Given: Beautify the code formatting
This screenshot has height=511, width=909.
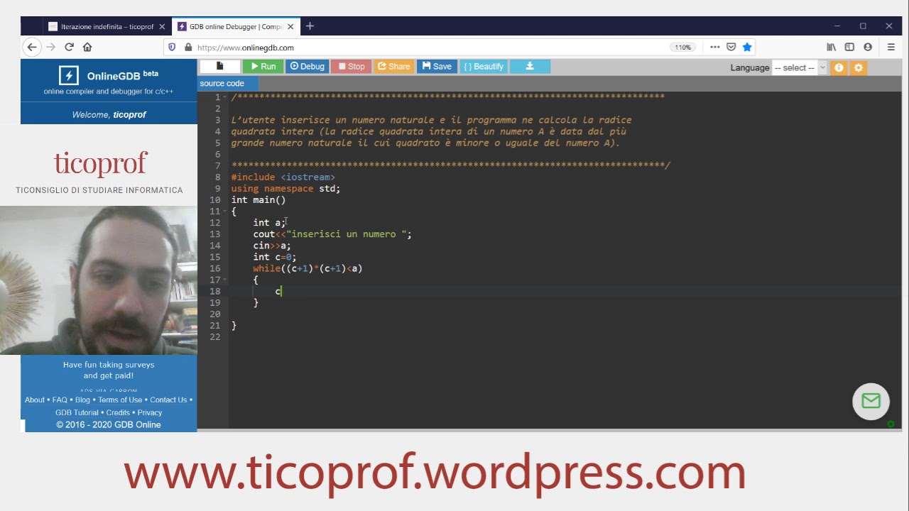Looking at the screenshot, I should pos(484,66).
